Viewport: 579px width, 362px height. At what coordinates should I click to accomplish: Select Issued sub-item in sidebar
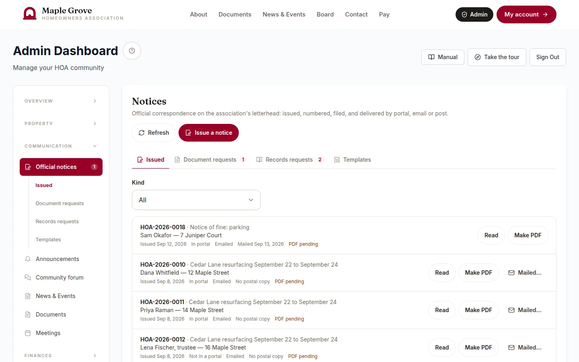pyautogui.click(x=44, y=185)
